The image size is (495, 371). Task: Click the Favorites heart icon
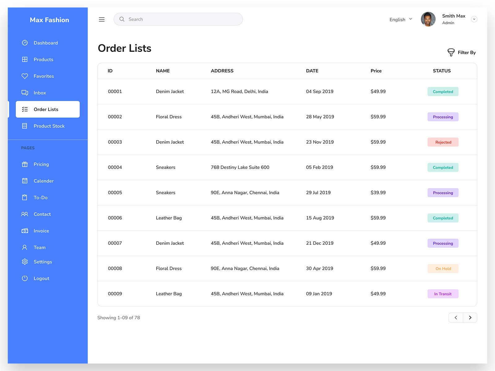(x=25, y=76)
